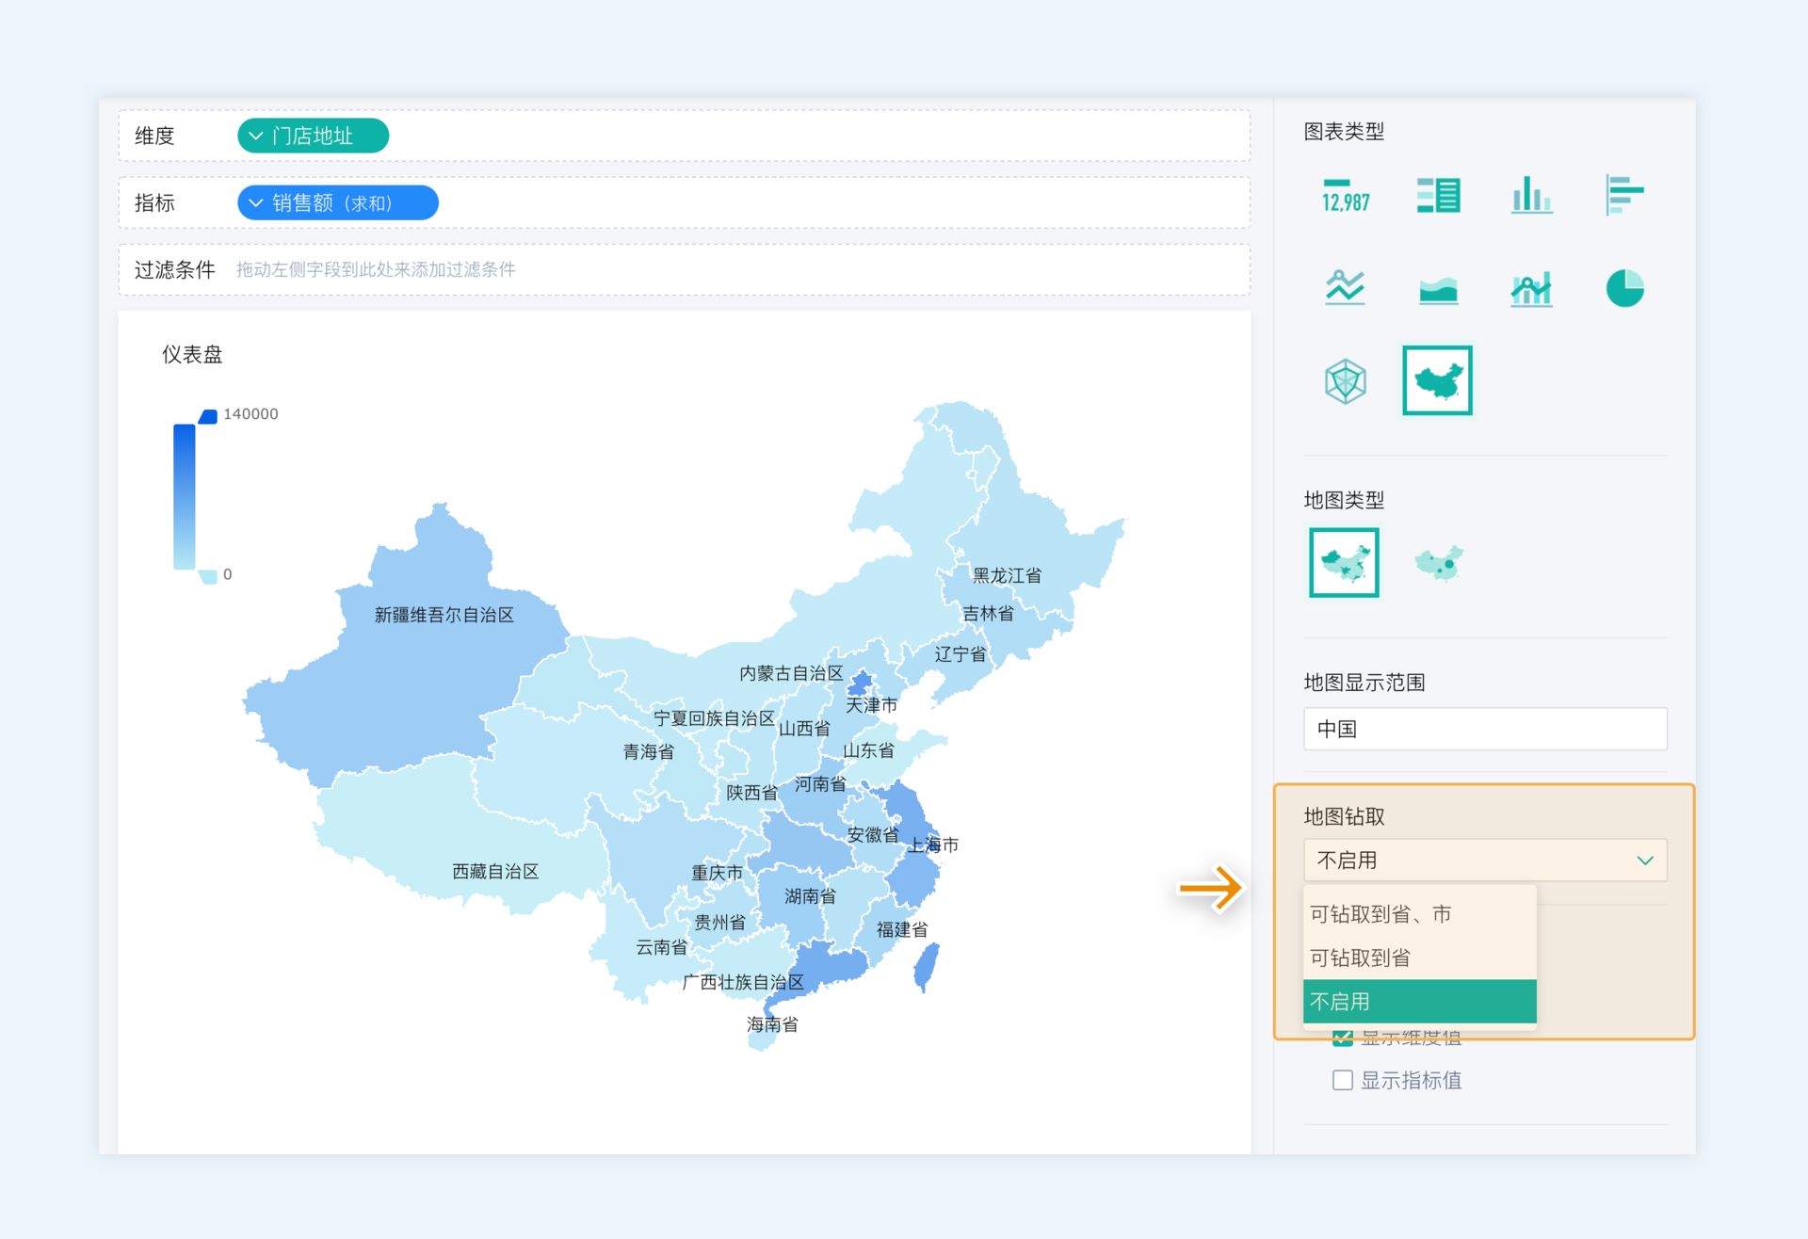Select 可钻取到省 option in list
Viewport: 1808px width, 1239px height.
pos(1361,957)
